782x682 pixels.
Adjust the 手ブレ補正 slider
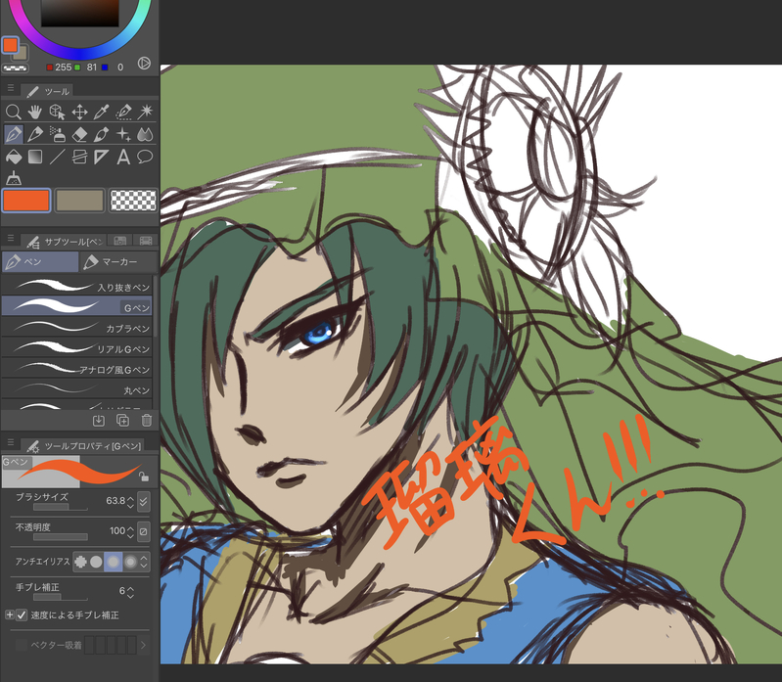click(61, 597)
